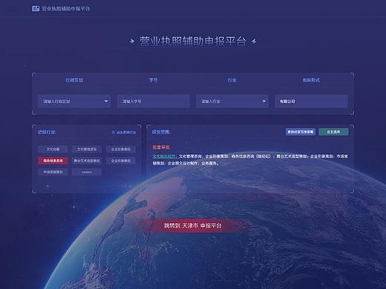Open the 行业 dropdown arrow

pyautogui.click(x=264, y=102)
